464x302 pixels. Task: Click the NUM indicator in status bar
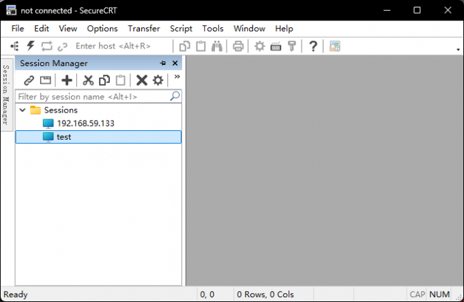click(439, 295)
